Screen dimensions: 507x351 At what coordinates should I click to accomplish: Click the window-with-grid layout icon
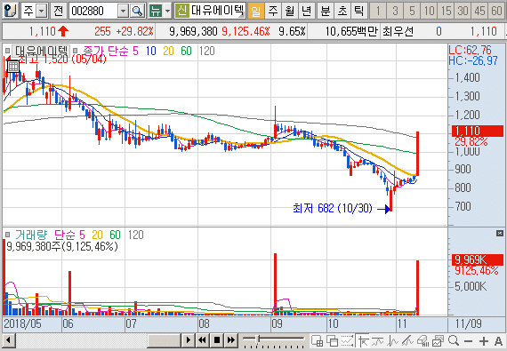coord(317,340)
